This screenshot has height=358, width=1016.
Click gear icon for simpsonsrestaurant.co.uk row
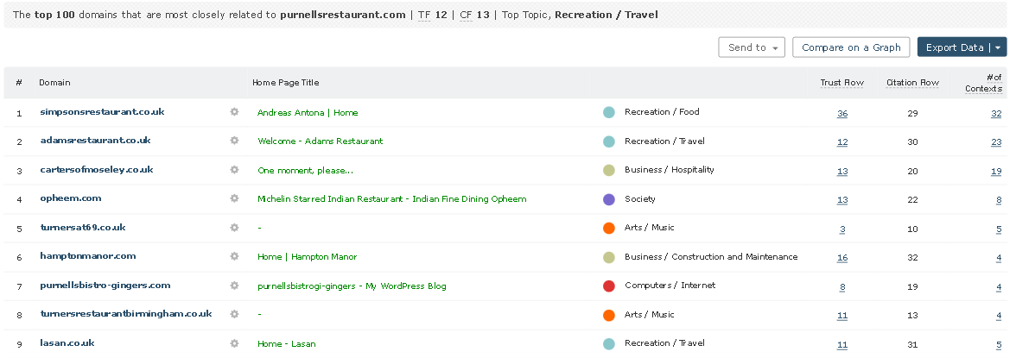[x=234, y=112]
